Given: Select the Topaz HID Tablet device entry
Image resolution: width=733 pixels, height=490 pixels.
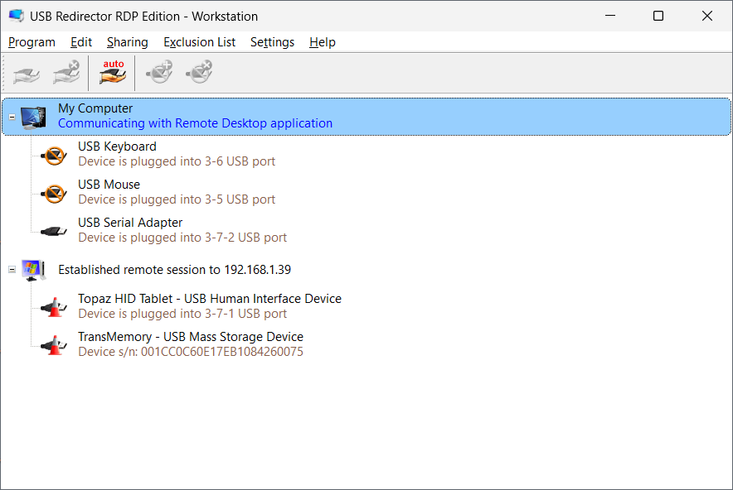Looking at the screenshot, I should coord(210,306).
